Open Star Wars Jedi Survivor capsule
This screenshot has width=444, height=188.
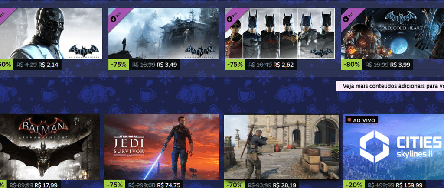click(x=162, y=147)
